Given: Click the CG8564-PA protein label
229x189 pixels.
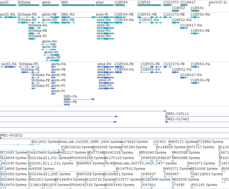Looking at the screenshot, I should coord(124,70).
